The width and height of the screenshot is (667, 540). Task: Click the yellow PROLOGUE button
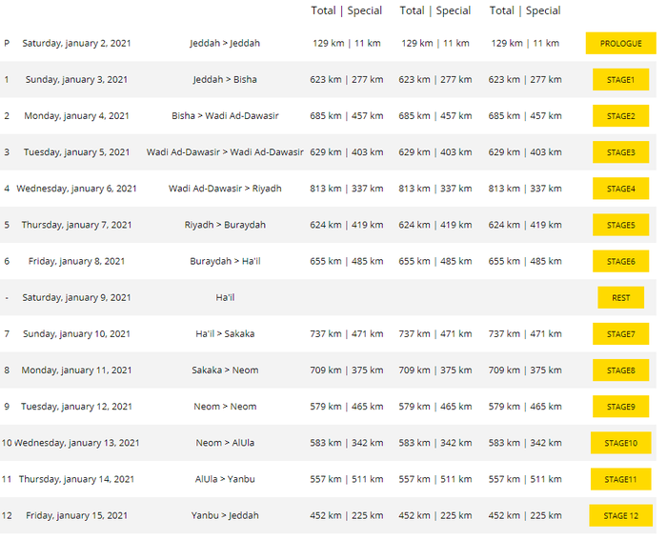(620, 44)
